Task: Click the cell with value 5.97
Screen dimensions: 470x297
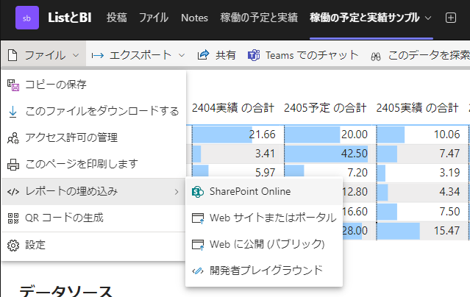Action: pyautogui.click(x=237, y=171)
